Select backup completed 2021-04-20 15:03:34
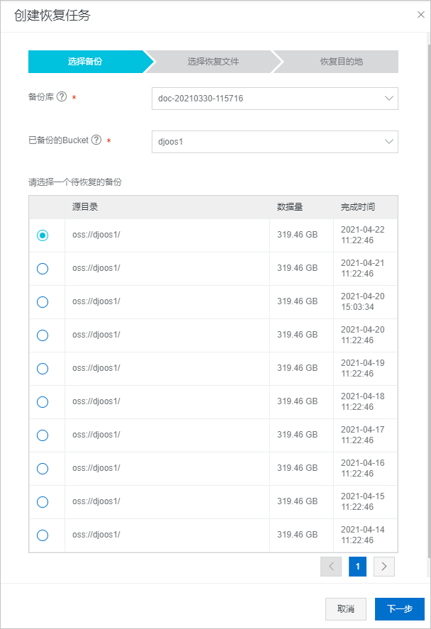The image size is (431, 629). pyautogui.click(x=43, y=301)
